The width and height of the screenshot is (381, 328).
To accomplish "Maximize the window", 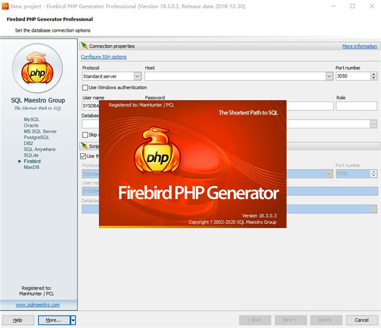I will click(352, 6).
